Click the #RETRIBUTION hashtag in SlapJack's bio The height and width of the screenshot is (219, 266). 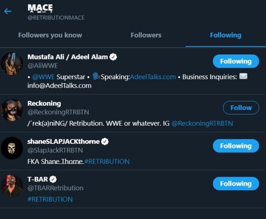tap(107, 161)
